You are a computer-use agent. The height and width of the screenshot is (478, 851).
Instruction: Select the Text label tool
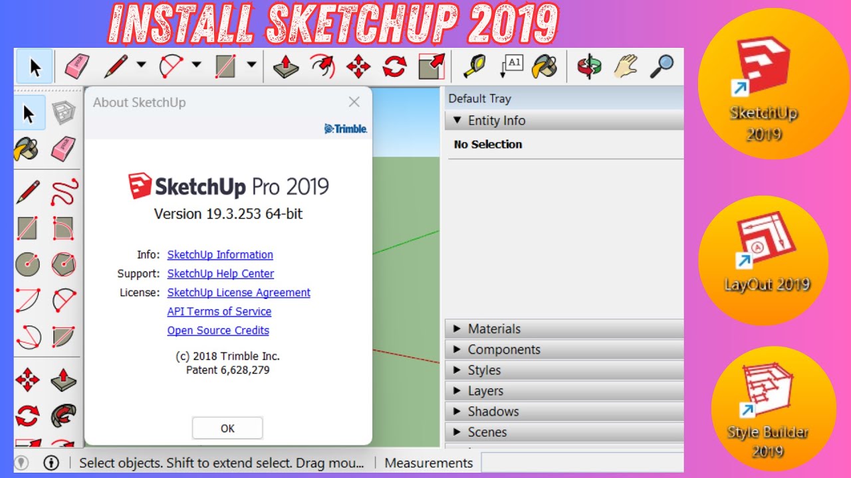pos(511,66)
